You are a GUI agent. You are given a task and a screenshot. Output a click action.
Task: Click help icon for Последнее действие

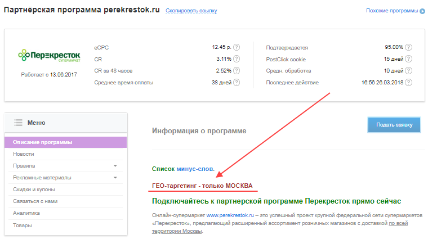(408, 83)
